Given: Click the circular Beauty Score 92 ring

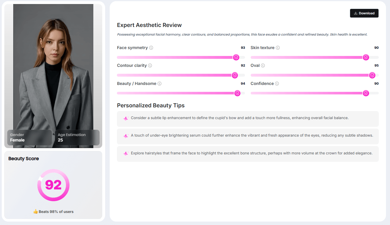Looking at the screenshot, I should click(53, 185).
